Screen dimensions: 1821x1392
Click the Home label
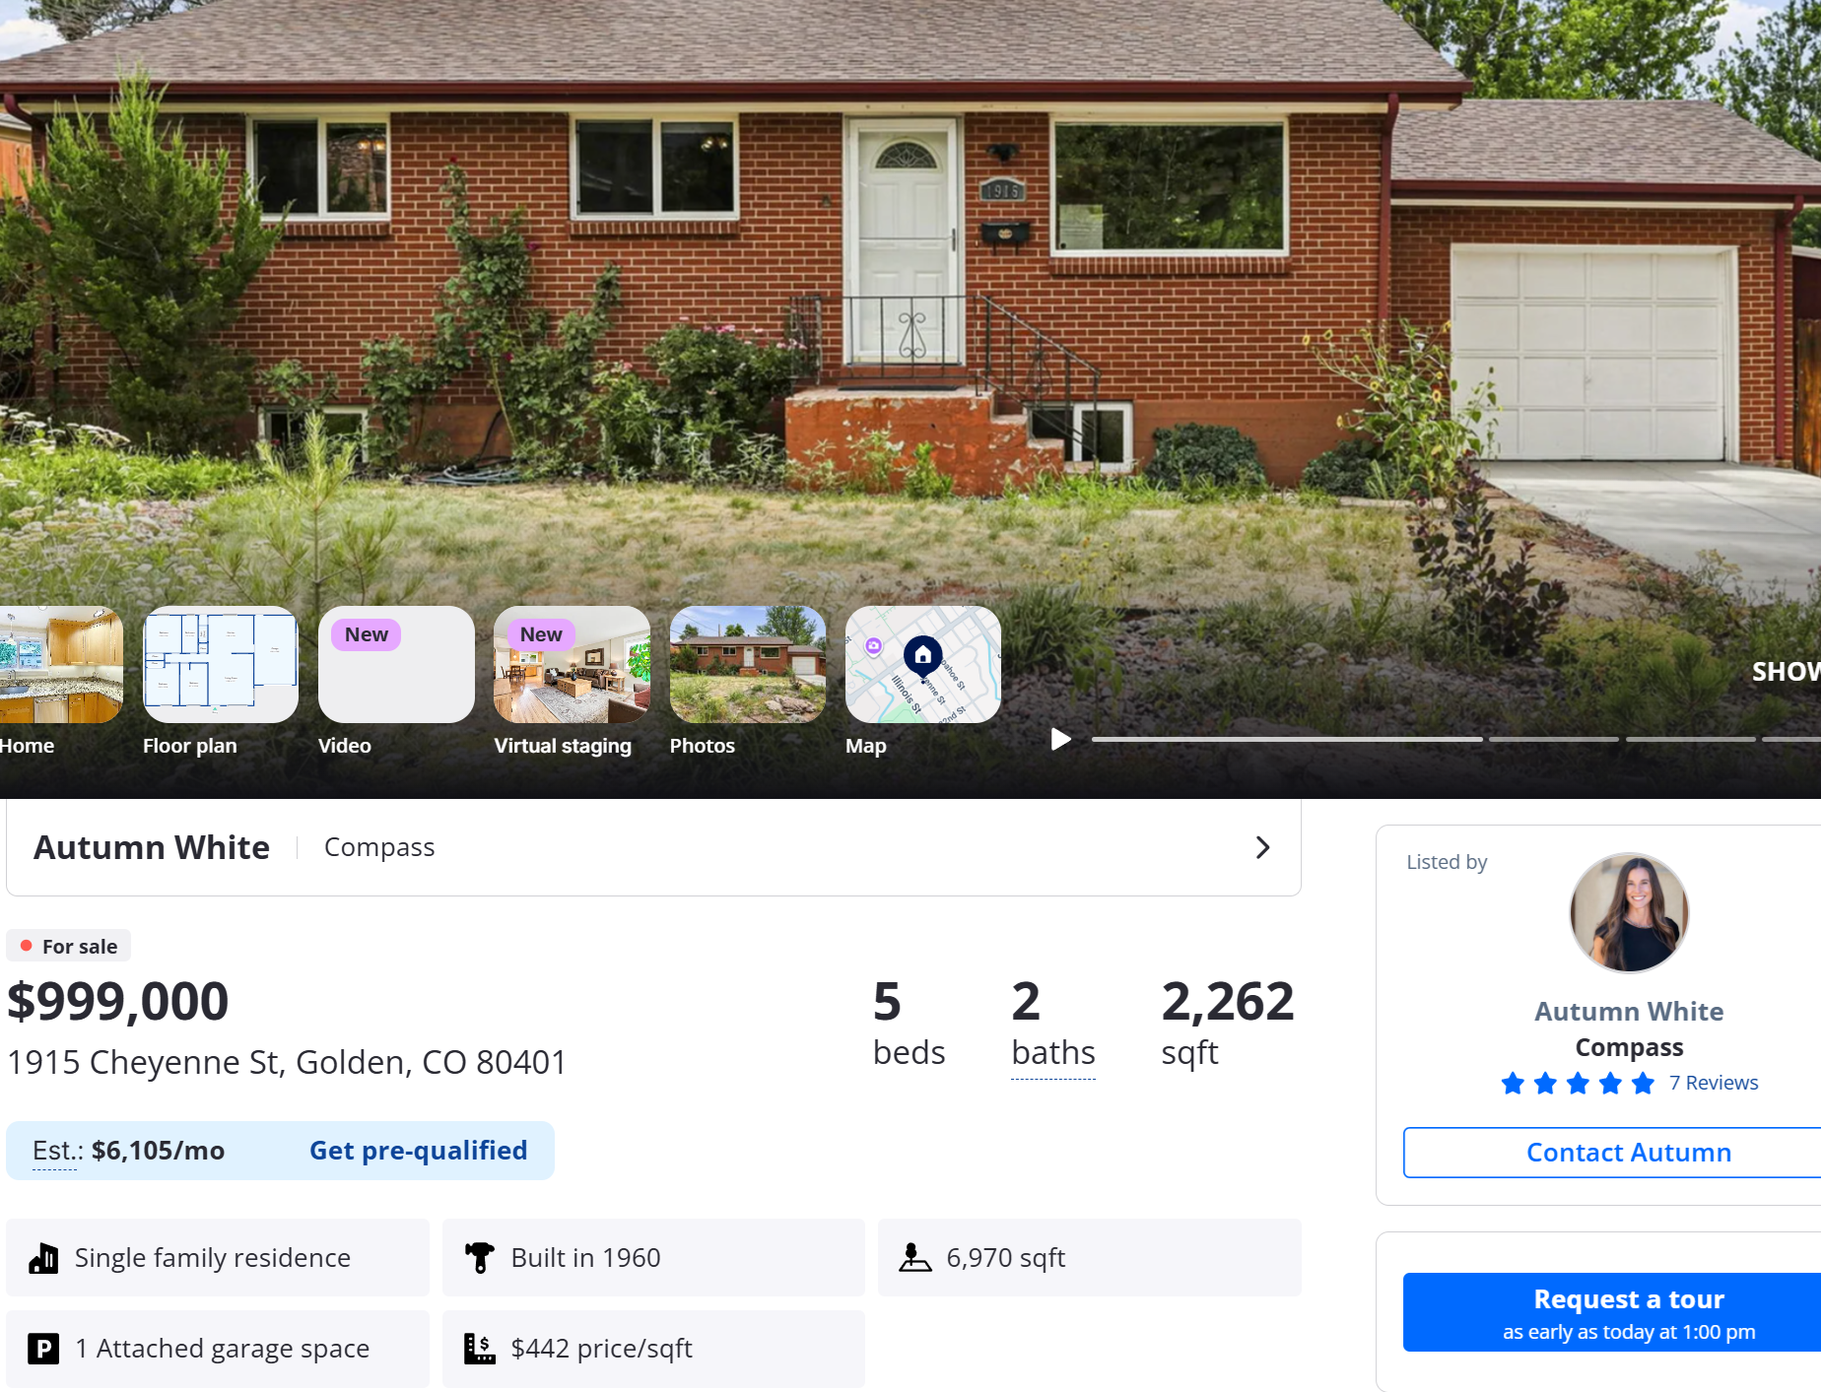27,746
